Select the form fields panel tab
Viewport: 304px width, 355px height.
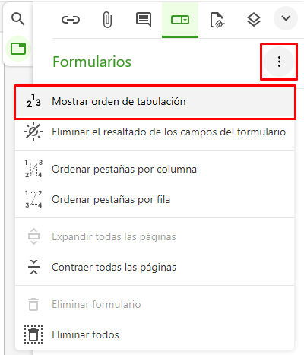[180, 20]
